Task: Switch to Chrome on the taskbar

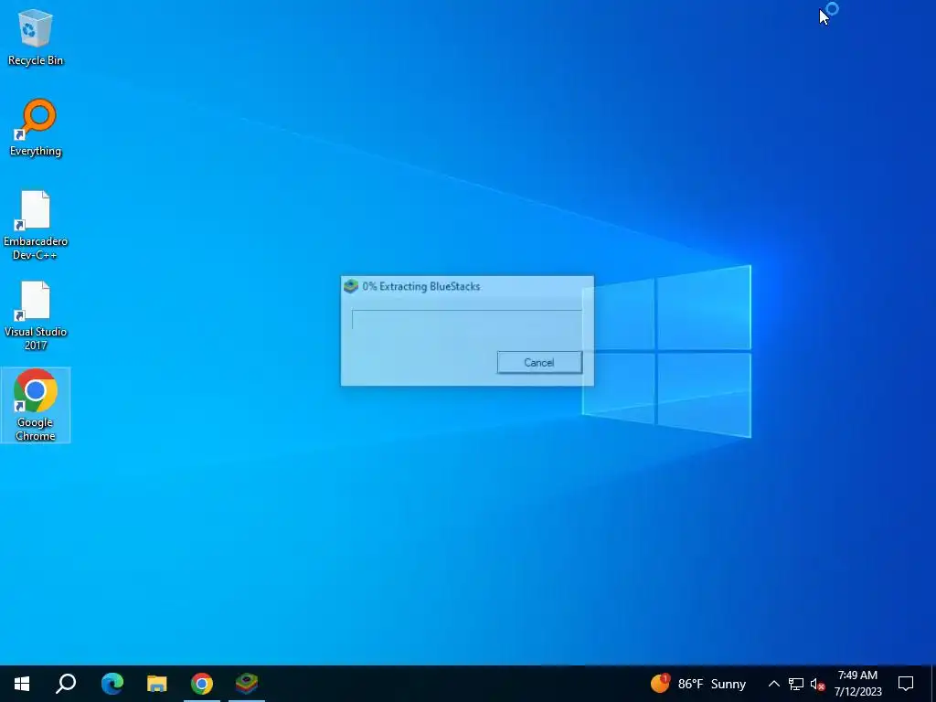Action: tap(202, 684)
